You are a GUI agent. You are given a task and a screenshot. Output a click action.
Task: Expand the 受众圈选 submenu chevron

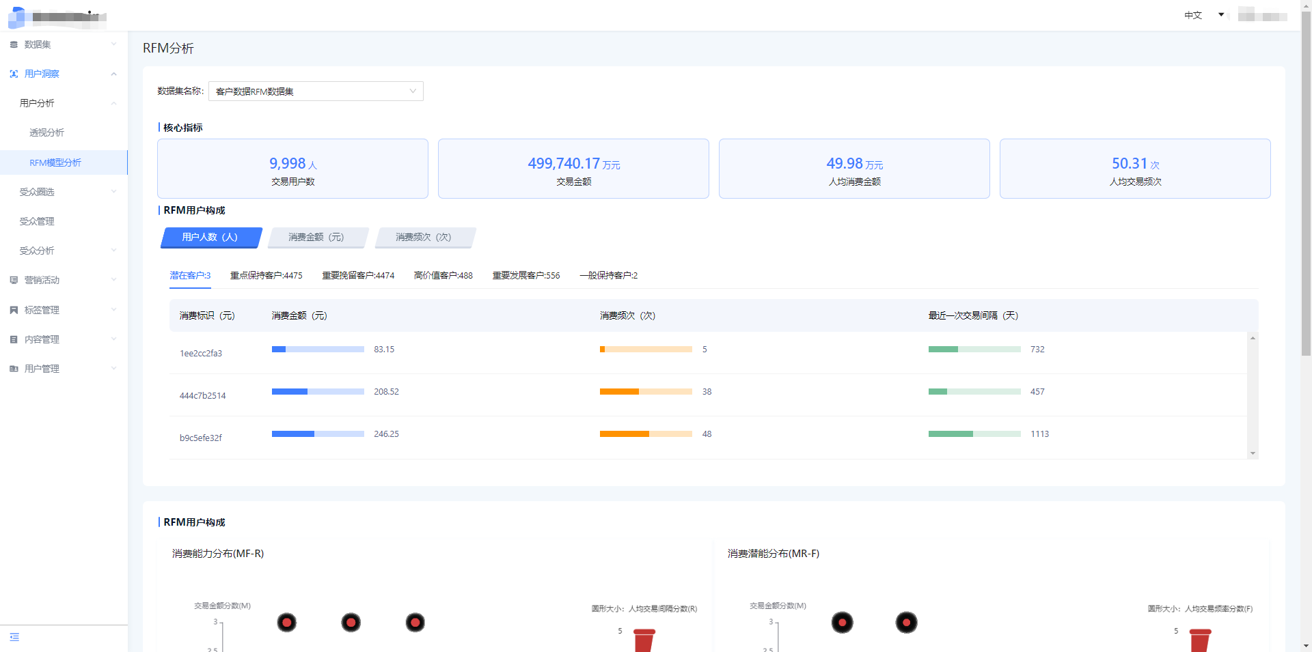(113, 192)
